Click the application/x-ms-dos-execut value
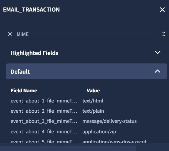 pyautogui.click(x=117, y=141)
